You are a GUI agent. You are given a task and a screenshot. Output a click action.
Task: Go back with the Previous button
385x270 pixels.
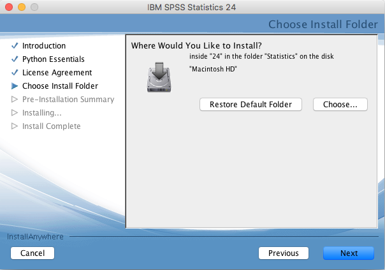point(284,253)
